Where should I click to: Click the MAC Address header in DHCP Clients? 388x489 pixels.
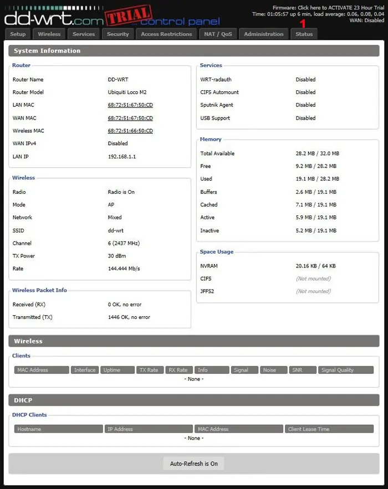coord(239,429)
